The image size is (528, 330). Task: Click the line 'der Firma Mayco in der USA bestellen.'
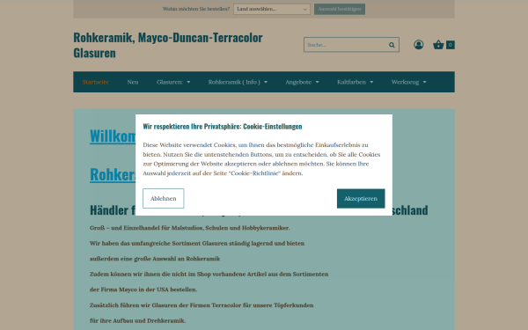[143, 290]
